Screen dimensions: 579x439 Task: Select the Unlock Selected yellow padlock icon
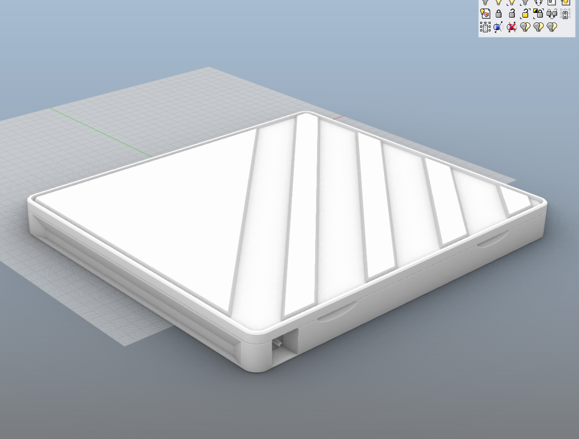(525, 13)
